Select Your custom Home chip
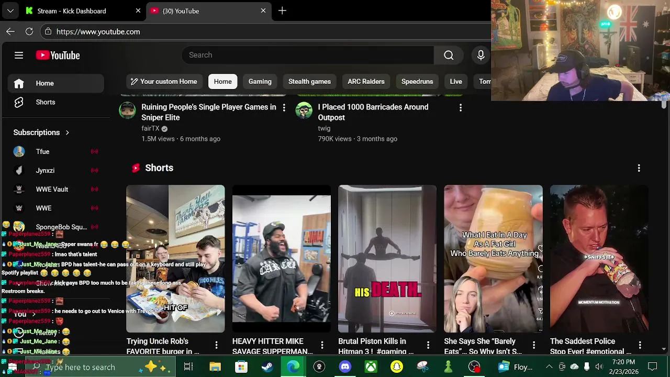 click(164, 82)
